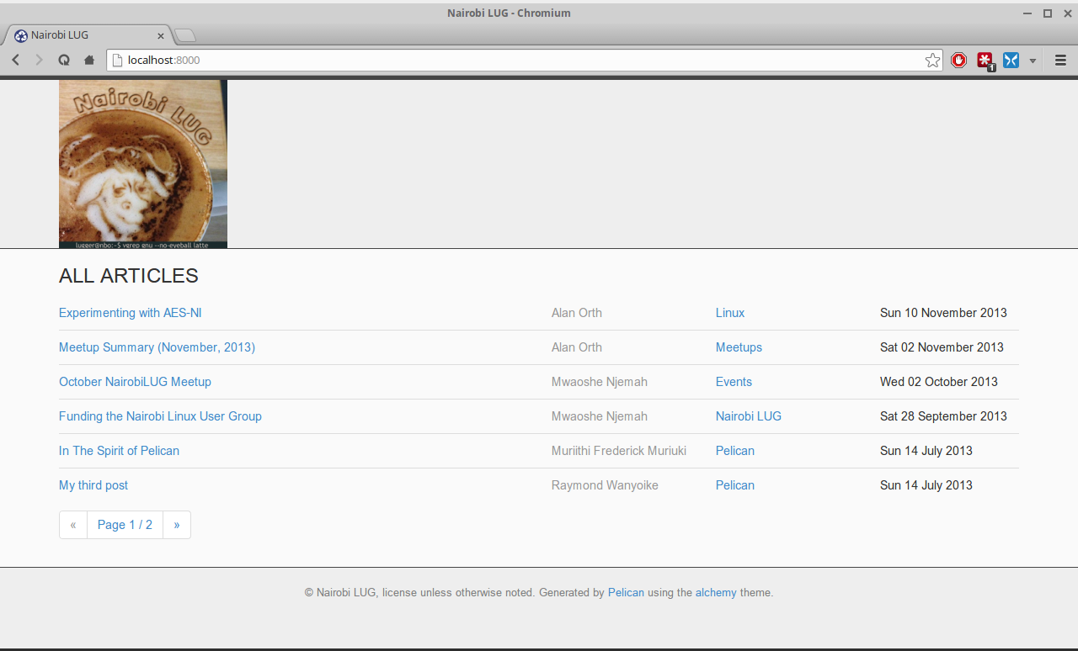Select the Nairobi LUG browser tab
This screenshot has height=651, width=1078.
coord(84,35)
